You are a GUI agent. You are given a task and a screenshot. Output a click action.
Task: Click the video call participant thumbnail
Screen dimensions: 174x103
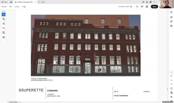click(167, 4)
